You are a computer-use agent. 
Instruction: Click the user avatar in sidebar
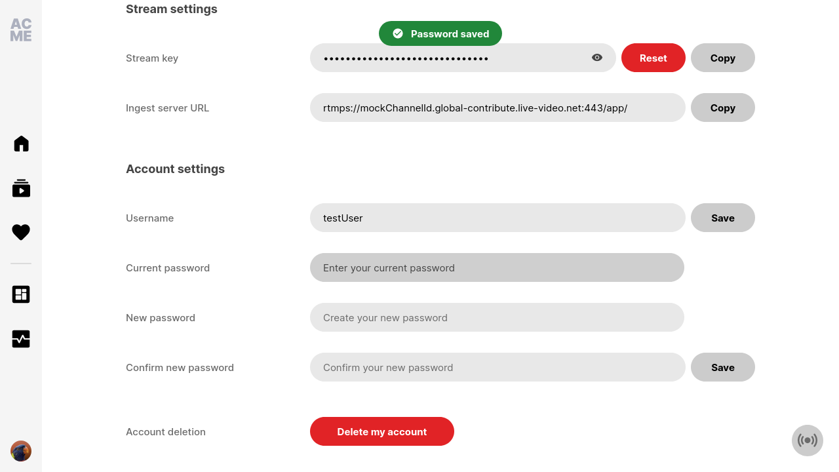[21, 451]
